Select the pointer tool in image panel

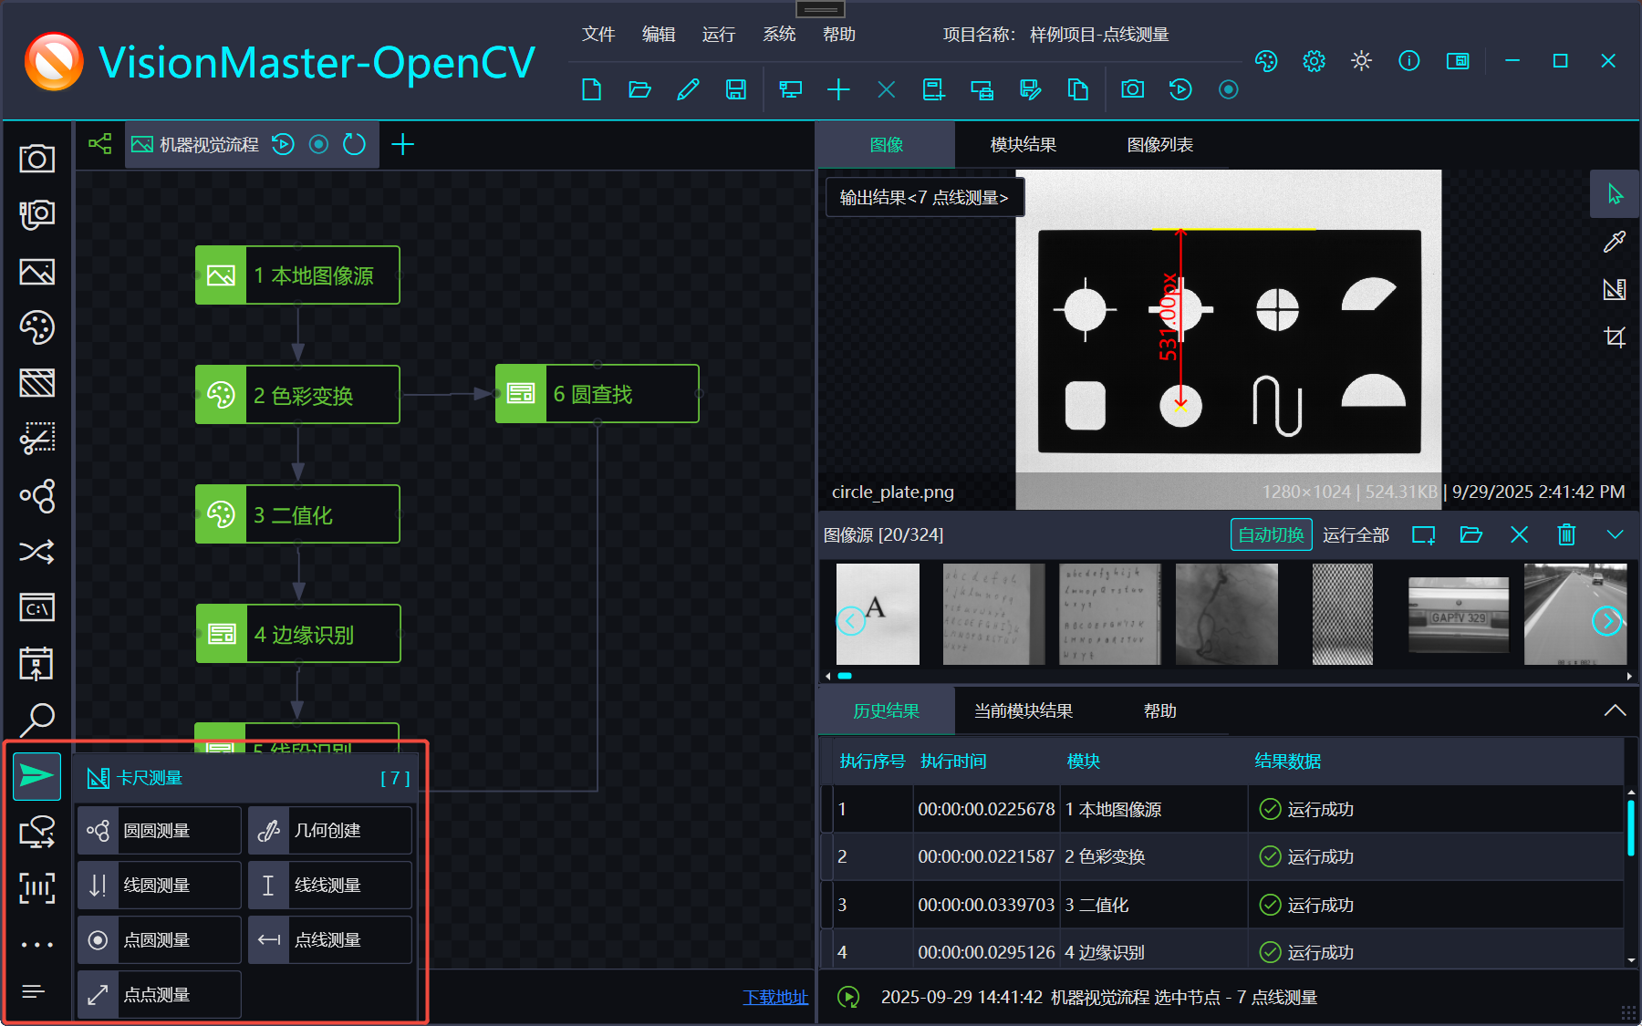click(1615, 193)
